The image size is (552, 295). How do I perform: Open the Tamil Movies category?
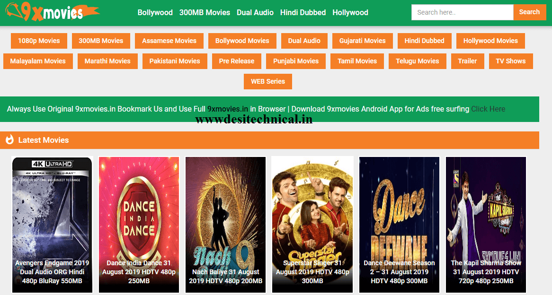[357, 61]
